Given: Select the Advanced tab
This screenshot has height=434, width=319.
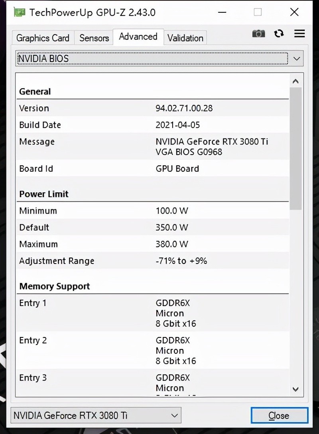Looking at the screenshot, I should 138,36.
